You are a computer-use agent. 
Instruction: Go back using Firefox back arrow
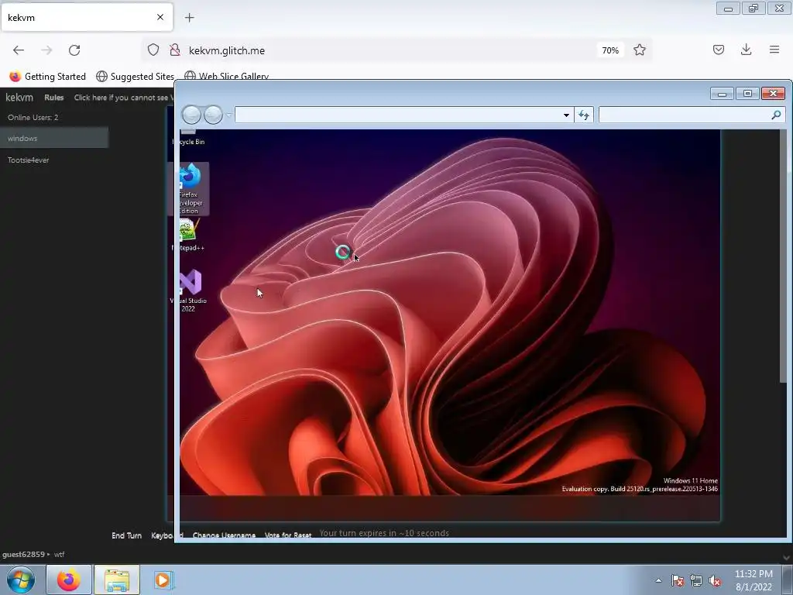pyautogui.click(x=19, y=50)
